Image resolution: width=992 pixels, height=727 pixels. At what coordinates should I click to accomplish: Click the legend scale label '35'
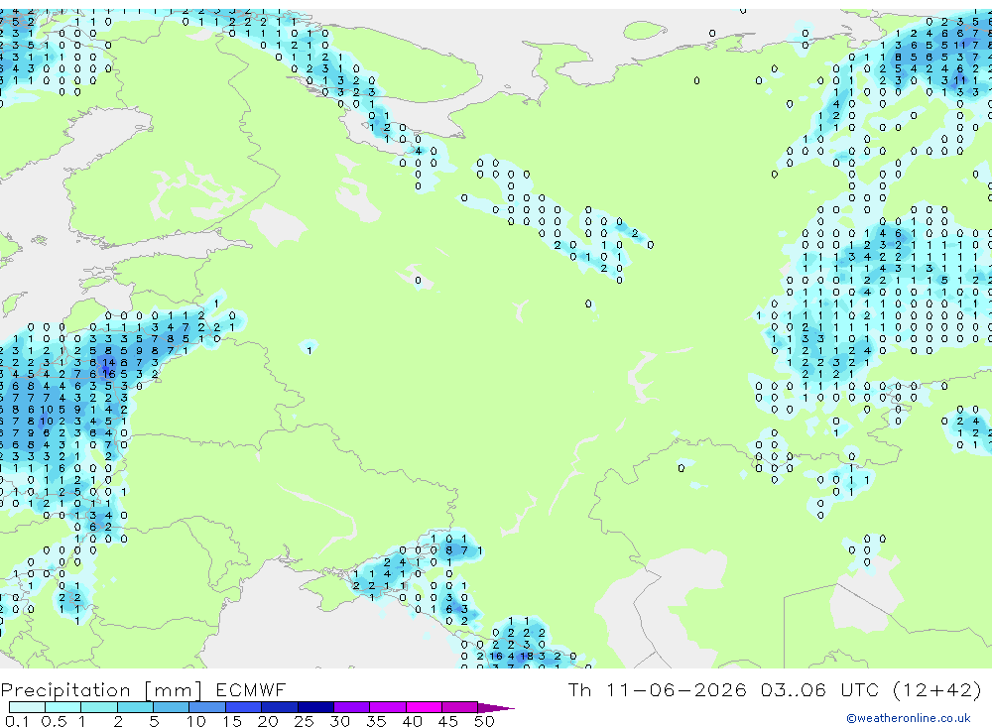click(x=376, y=721)
